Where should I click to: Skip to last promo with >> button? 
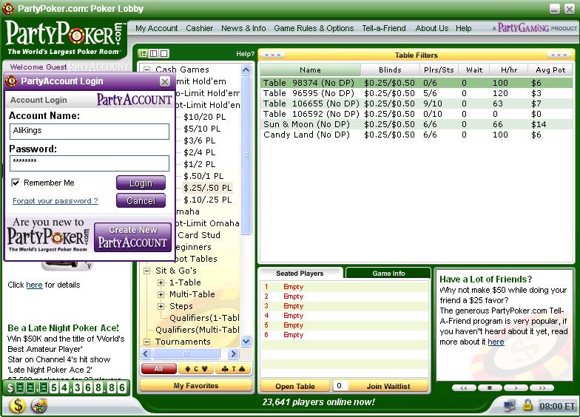pos(542,387)
